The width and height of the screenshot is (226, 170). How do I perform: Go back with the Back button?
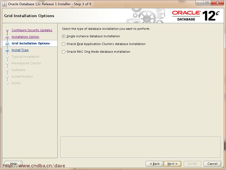click(x=155, y=164)
